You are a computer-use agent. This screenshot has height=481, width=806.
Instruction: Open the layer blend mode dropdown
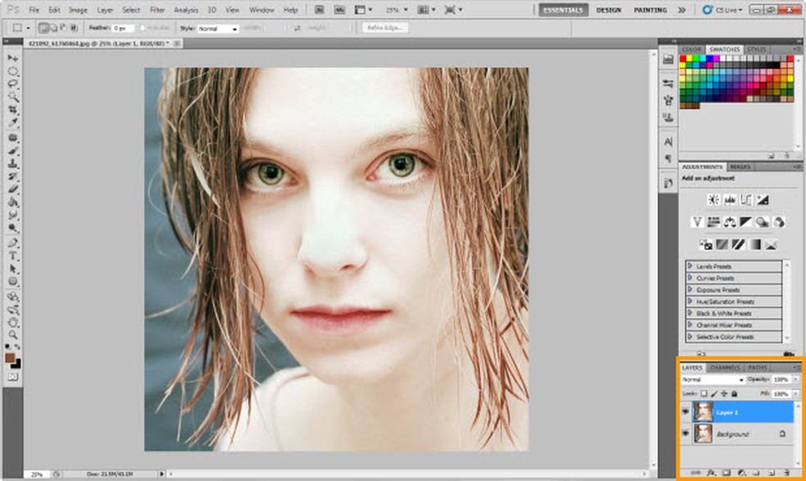(713, 380)
